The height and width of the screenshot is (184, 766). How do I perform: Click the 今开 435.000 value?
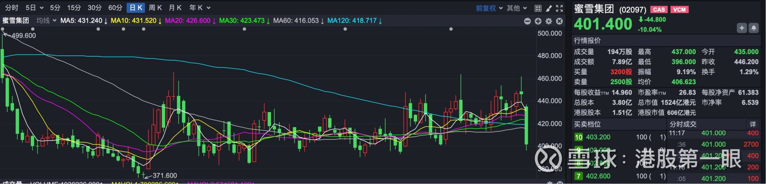click(x=746, y=52)
